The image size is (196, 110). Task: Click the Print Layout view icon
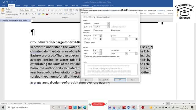(168, 103)
